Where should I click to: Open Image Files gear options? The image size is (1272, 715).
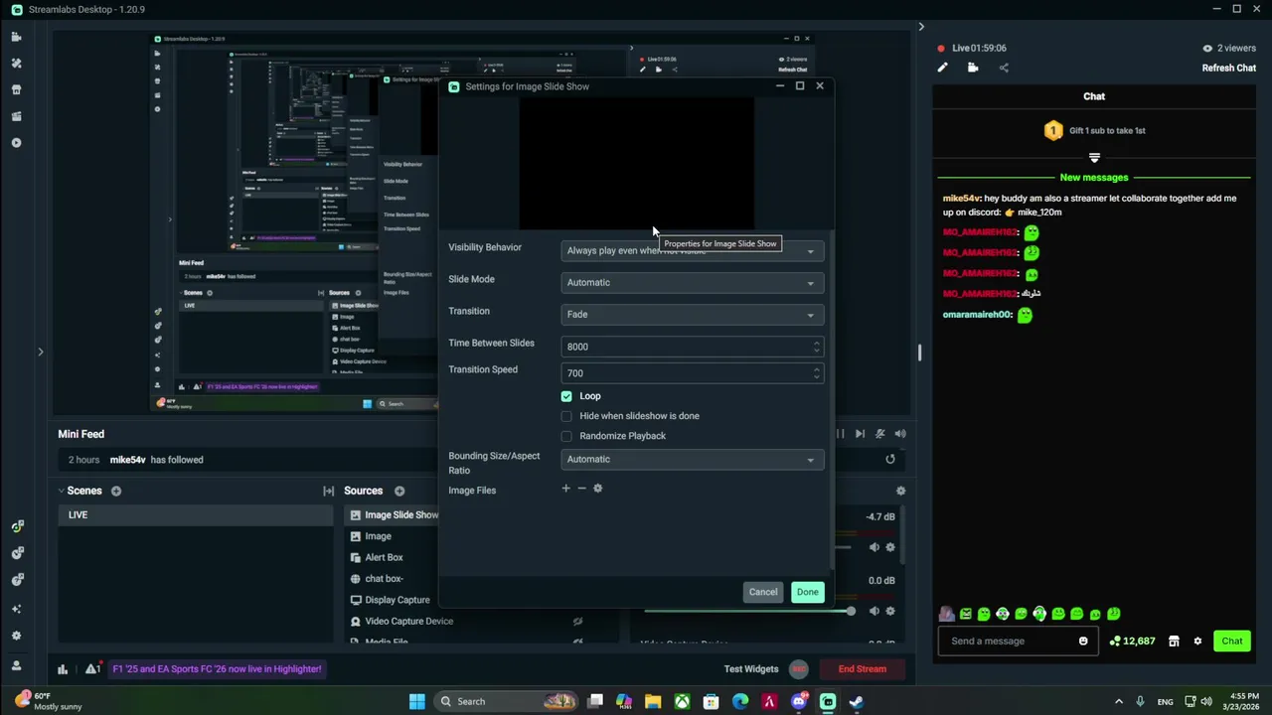(597, 489)
